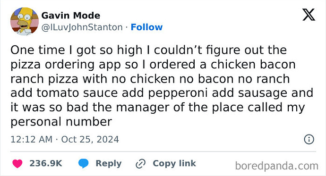Like the tweet with the heart icon
This screenshot has height=176, width=326.
17,164
